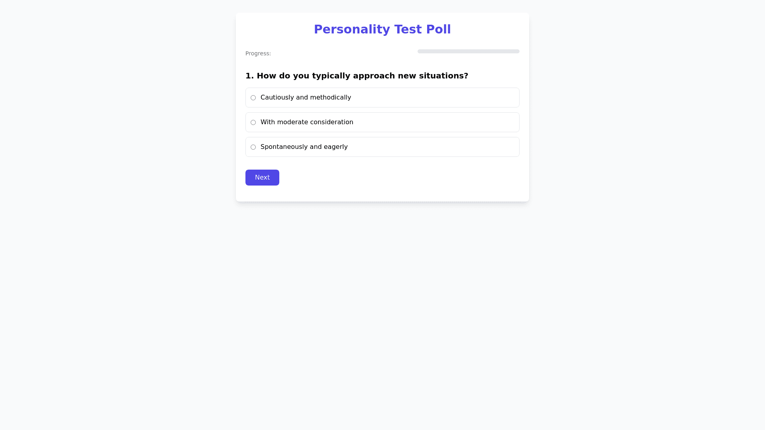Image resolution: width=765 pixels, height=430 pixels.
Task: Click the Next button
Action: click(262, 177)
